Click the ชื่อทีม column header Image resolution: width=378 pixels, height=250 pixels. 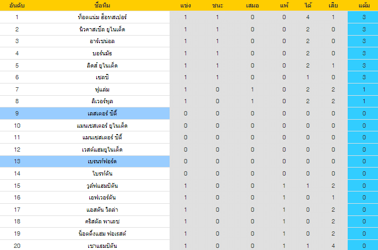[102, 5]
